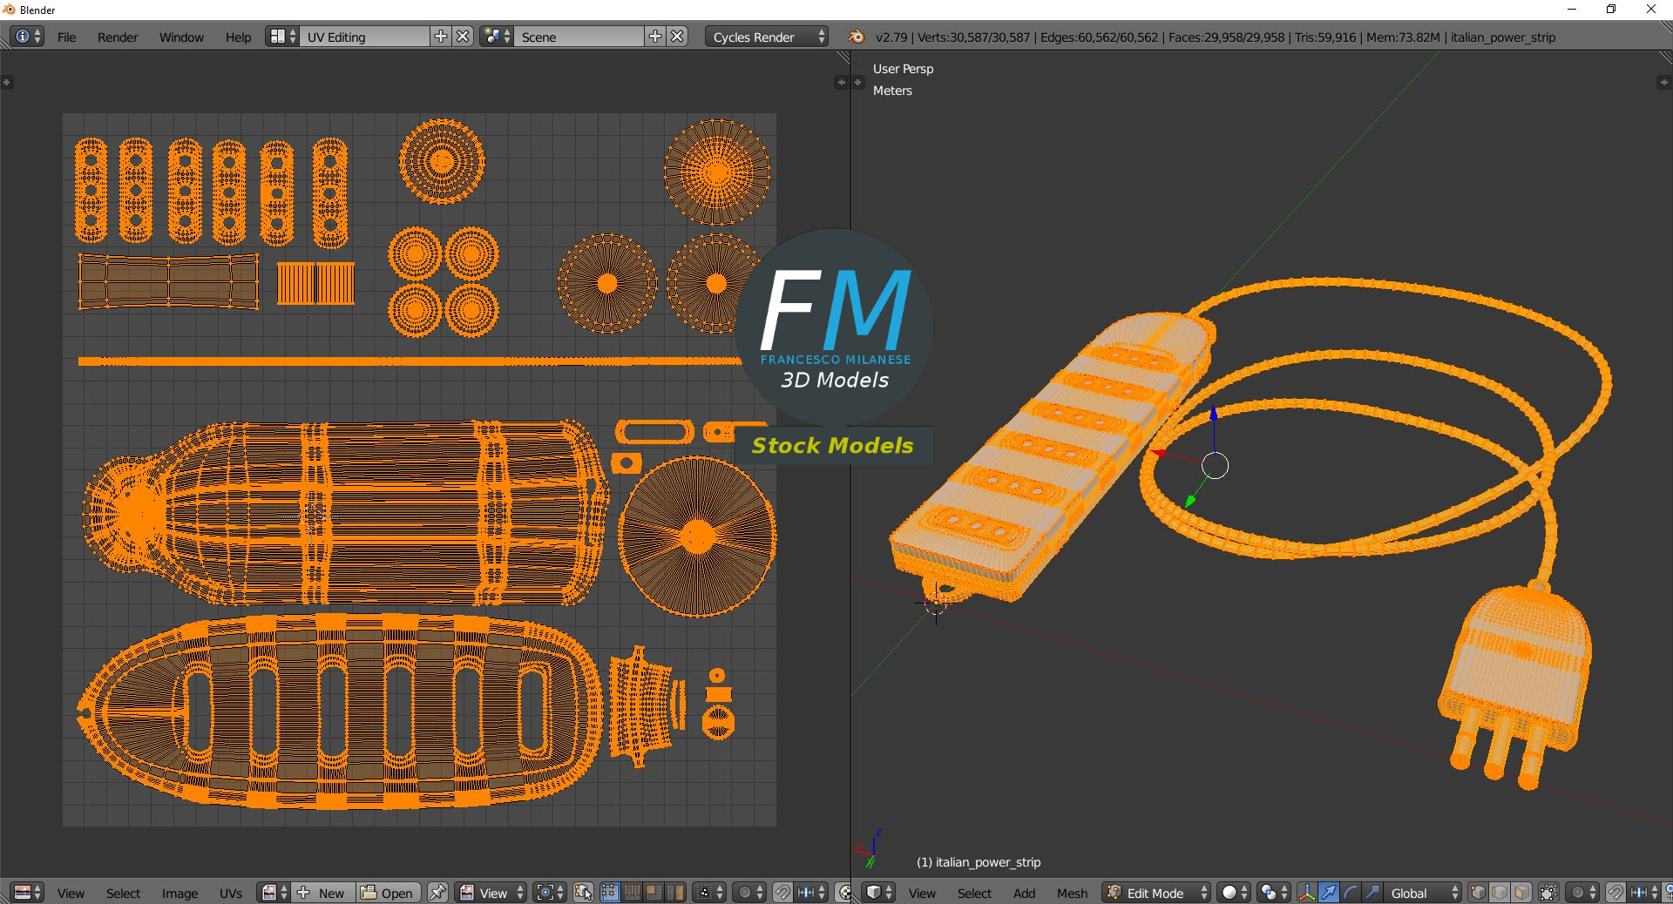
Task: Enable the translate manipulator arrow
Action: tap(1329, 893)
